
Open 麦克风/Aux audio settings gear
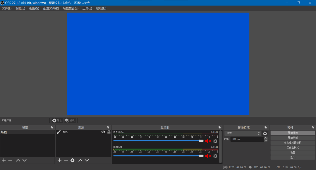click(x=215, y=141)
